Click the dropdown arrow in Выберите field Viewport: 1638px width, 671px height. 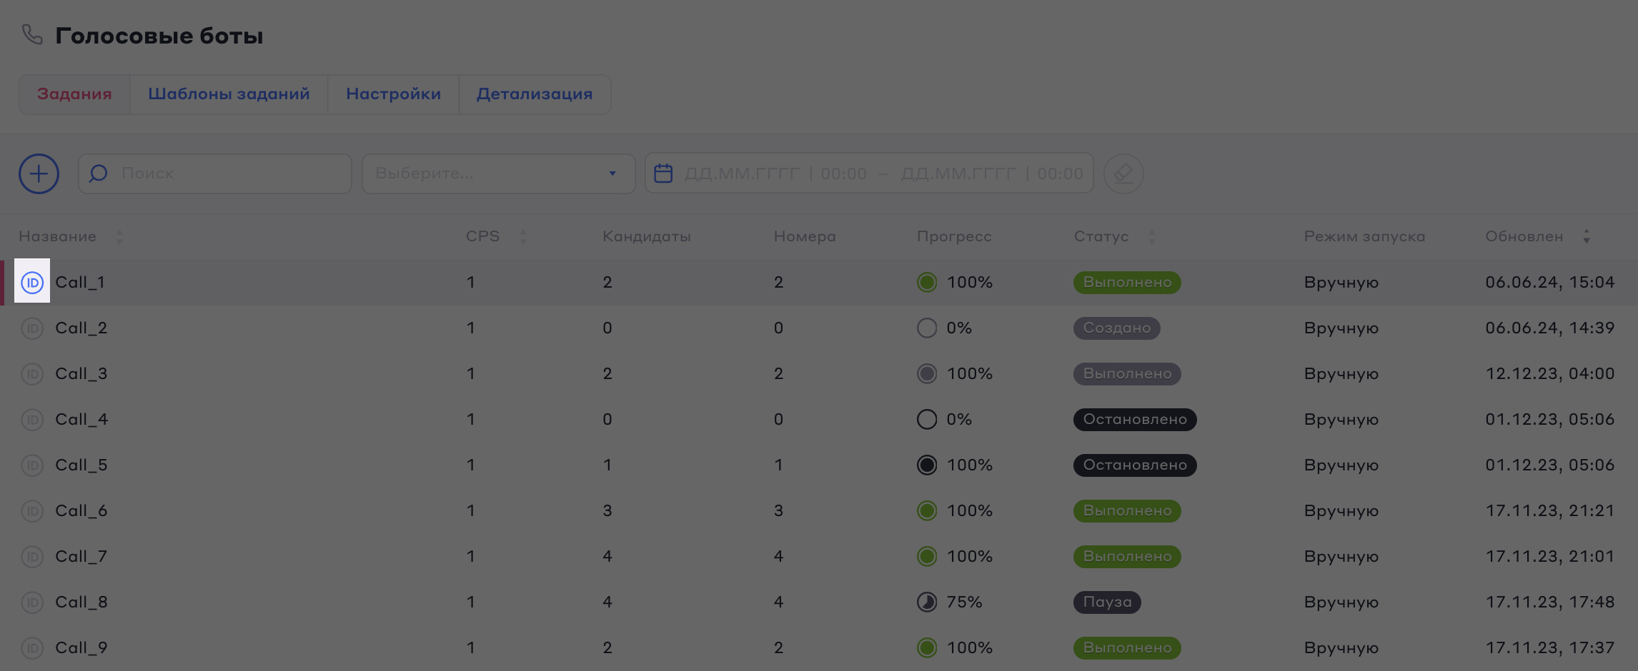pos(612,173)
